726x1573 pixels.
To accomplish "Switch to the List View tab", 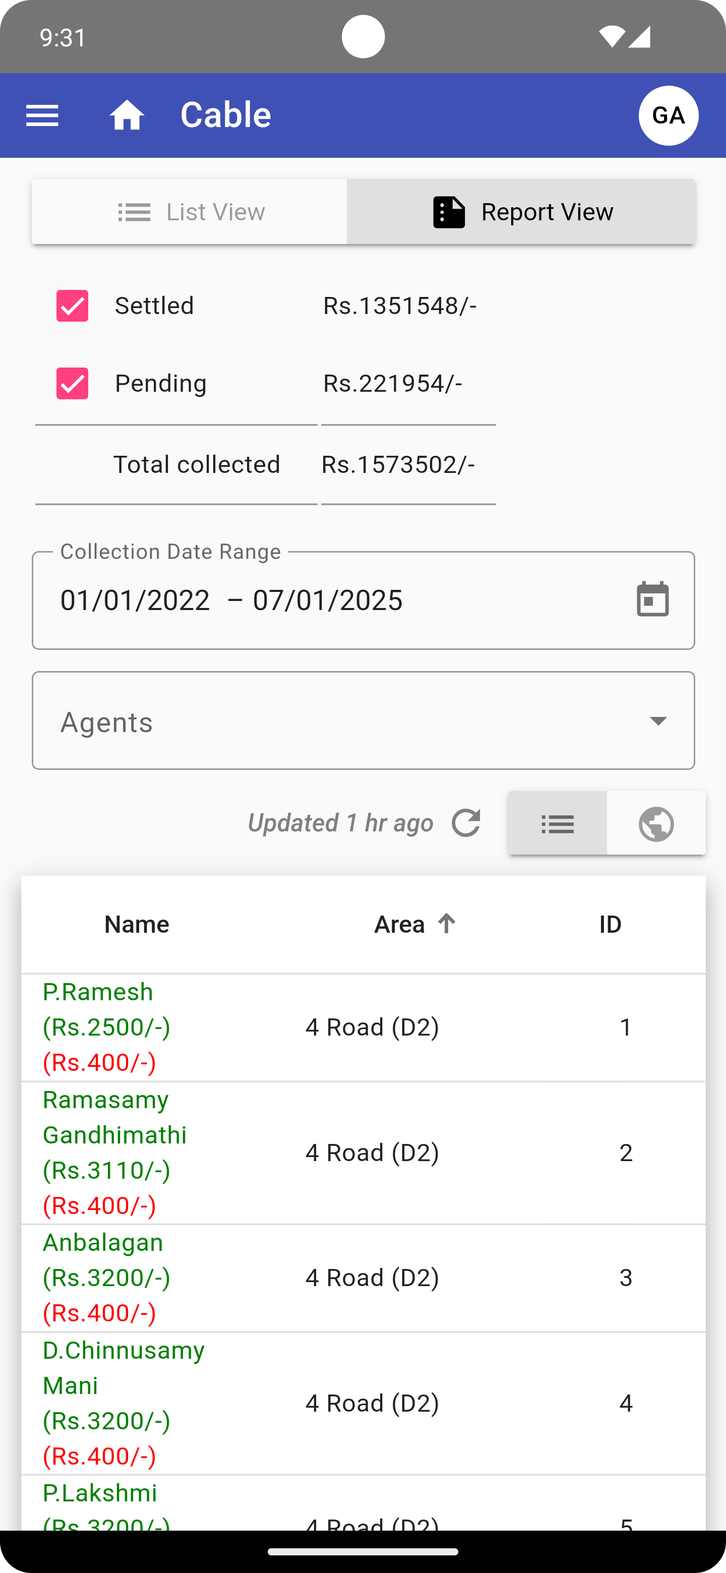I will (x=190, y=212).
